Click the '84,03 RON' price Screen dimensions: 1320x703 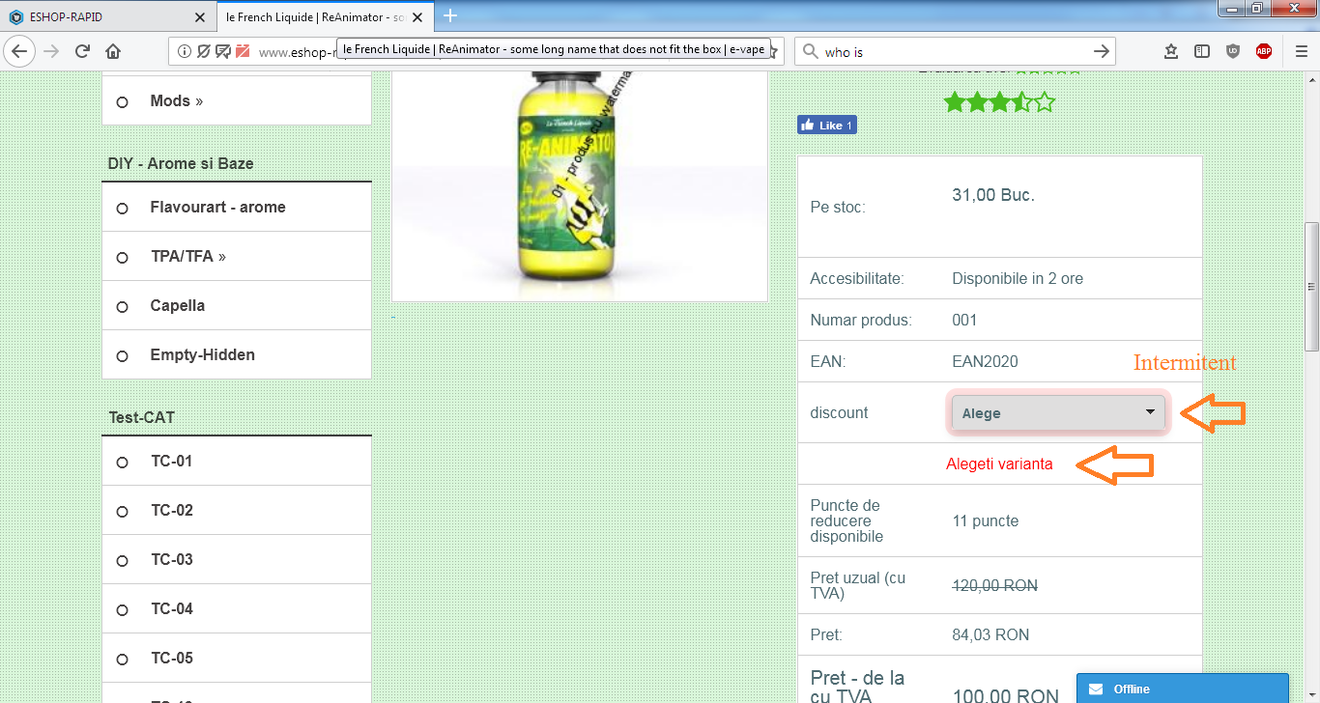pos(990,634)
